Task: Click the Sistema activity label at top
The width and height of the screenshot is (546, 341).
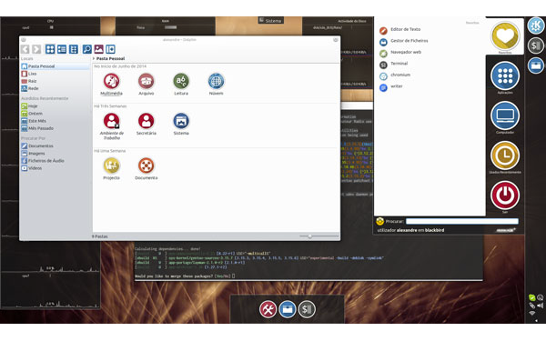Action: (x=271, y=21)
